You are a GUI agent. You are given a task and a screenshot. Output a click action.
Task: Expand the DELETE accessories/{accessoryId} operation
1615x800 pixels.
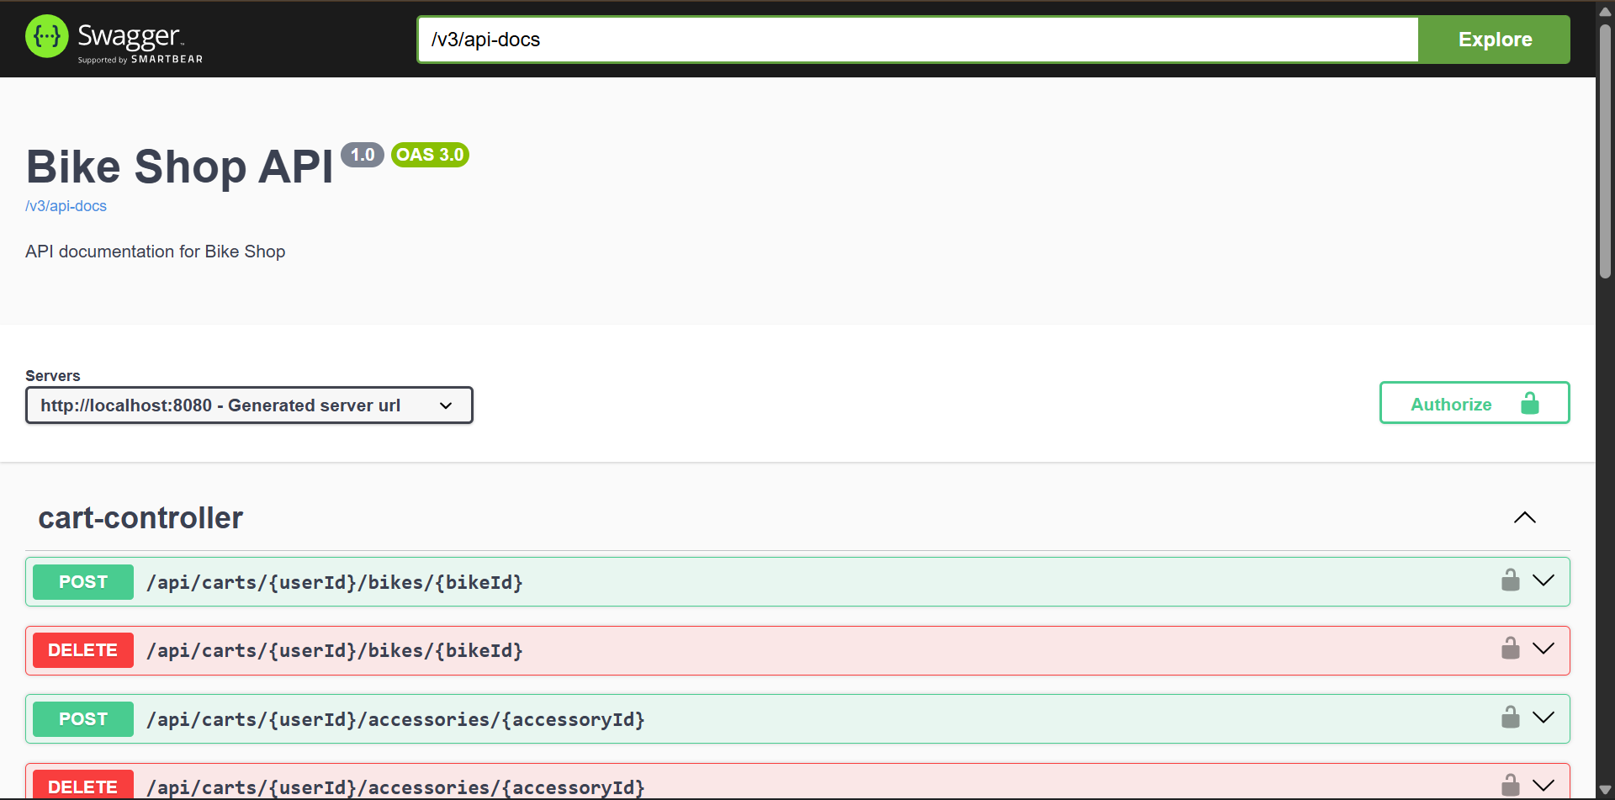click(1545, 784)
